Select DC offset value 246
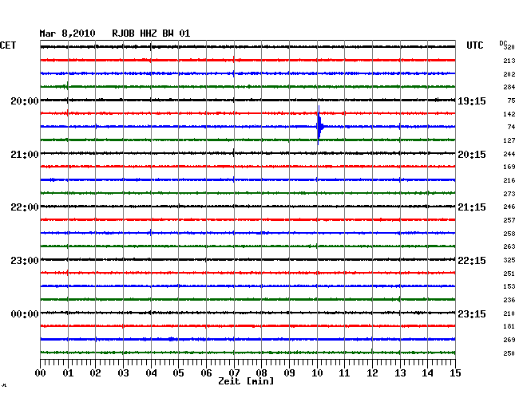This screenshot has height=394, width=519. (x=509, y=207)
